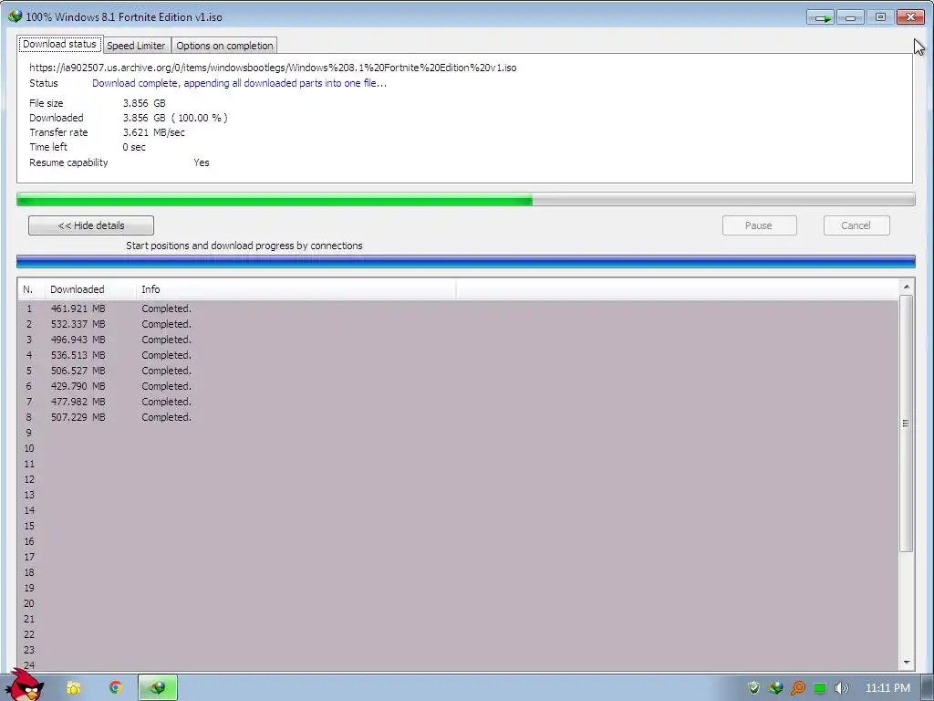Select connection row 7 with 477.982 MB

[x=458, y=402]
